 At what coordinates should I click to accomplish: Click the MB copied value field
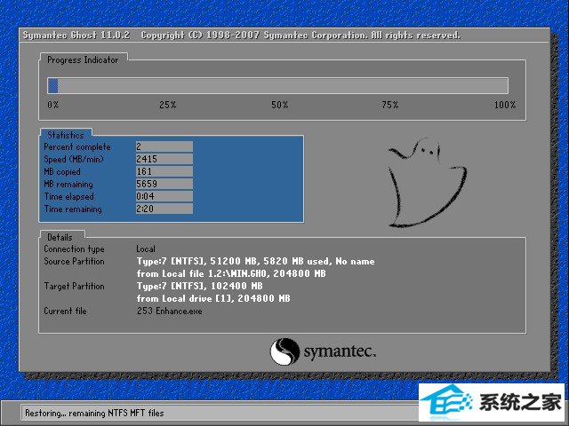(164, 171)
